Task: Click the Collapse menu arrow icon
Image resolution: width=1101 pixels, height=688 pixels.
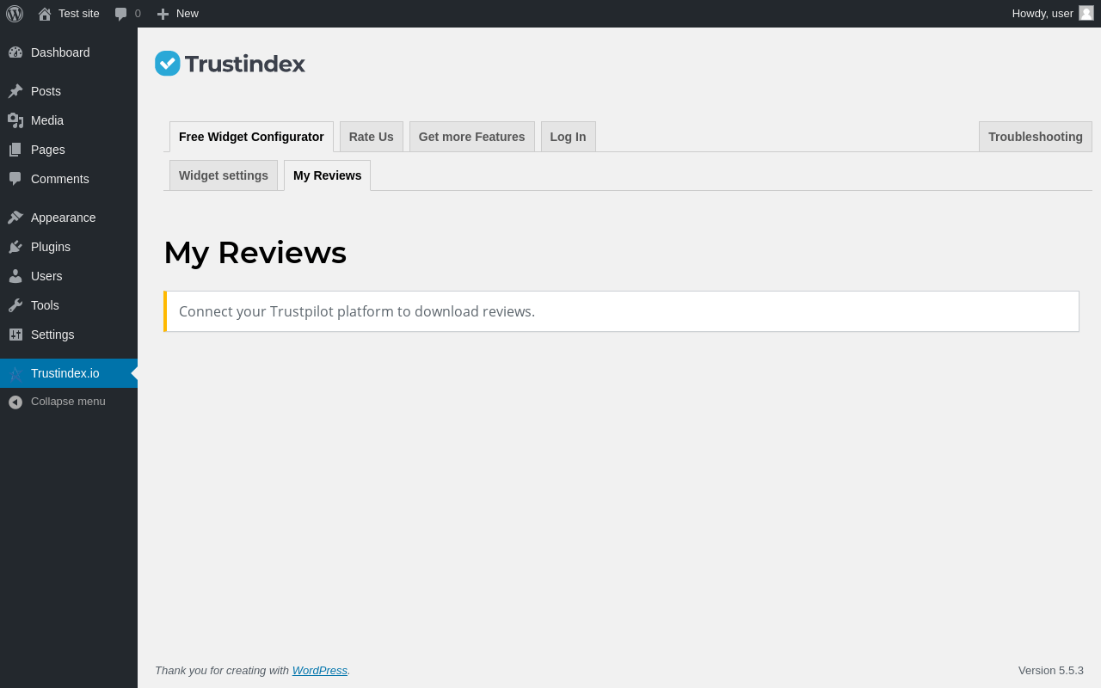Action: [x=15, y=402]
